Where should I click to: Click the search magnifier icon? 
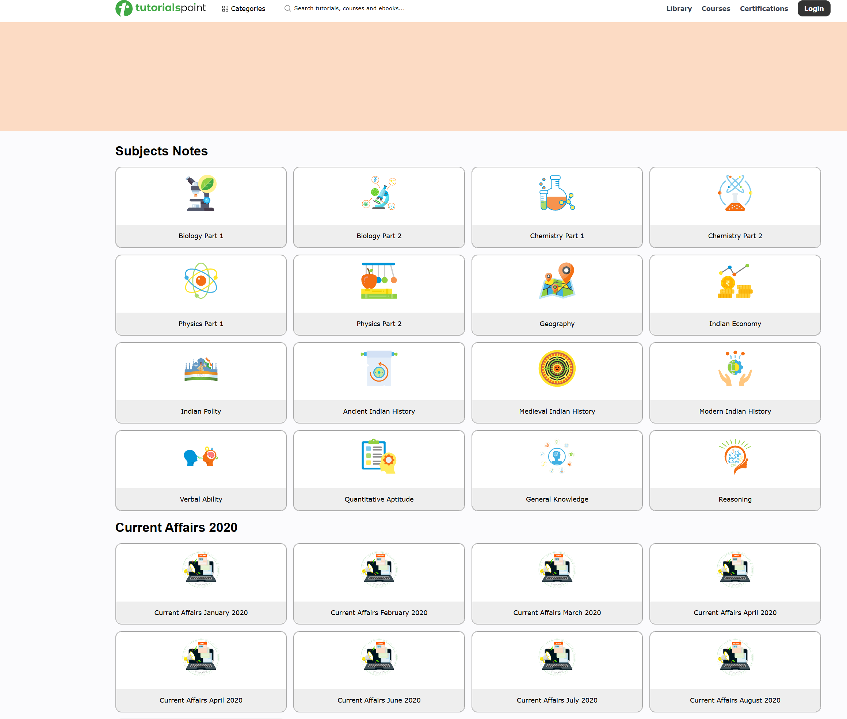pos(288,8)
